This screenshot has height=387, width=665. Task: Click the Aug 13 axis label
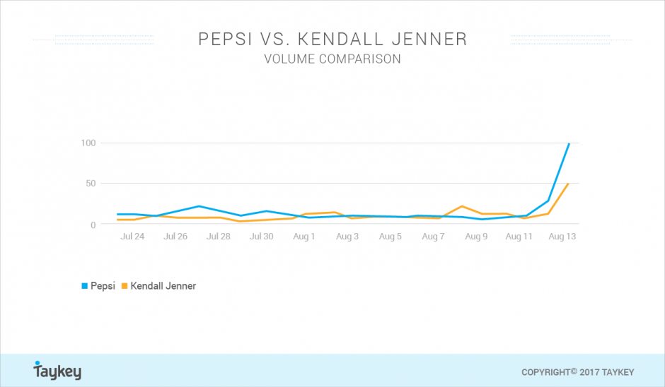(562, 237)
